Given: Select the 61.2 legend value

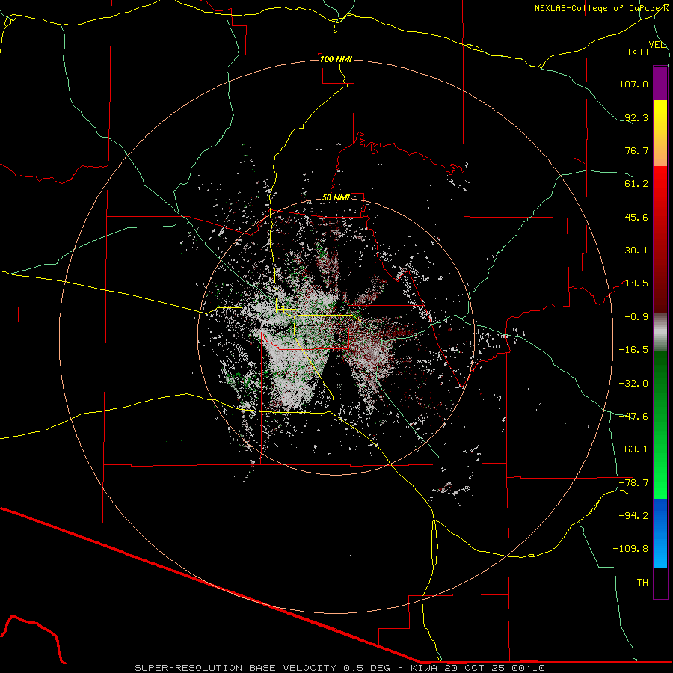Looking at the screenshot, I should 636,184.
